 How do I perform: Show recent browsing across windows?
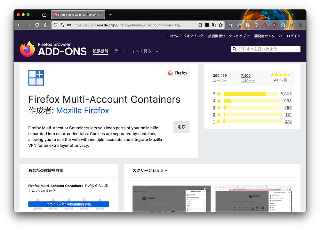(x=44, y=15)
